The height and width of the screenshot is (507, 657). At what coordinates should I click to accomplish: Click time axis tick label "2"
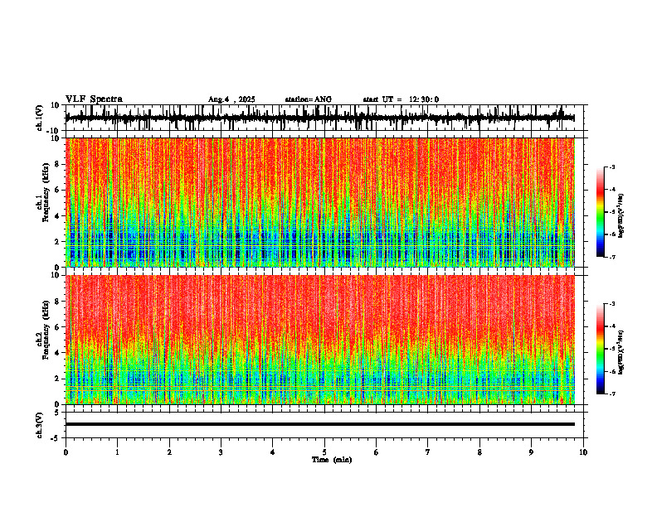pos(169,452)
